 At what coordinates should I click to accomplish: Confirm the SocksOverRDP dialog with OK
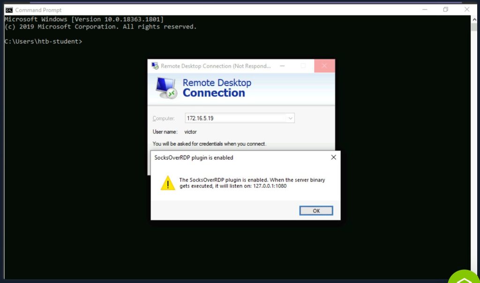[316, 210]
